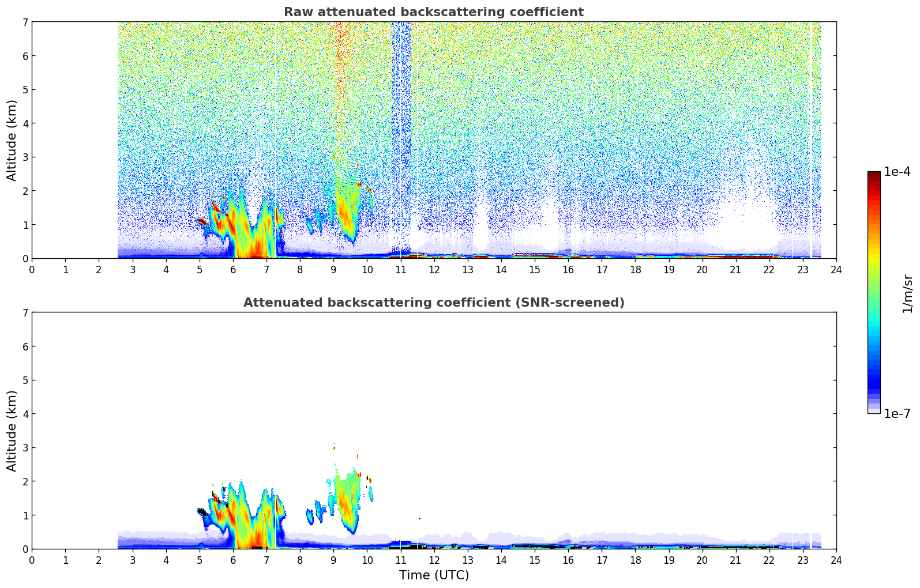
Task: Click the top plot 'Altitude (km)' label
Action: pos(12,140)
